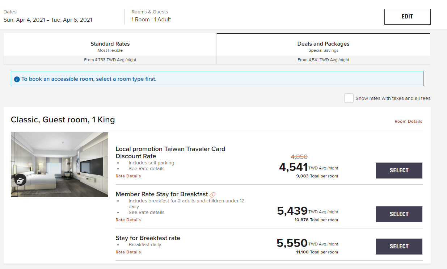Select the Member Rate Stay for Breakfast

[399, 214]
